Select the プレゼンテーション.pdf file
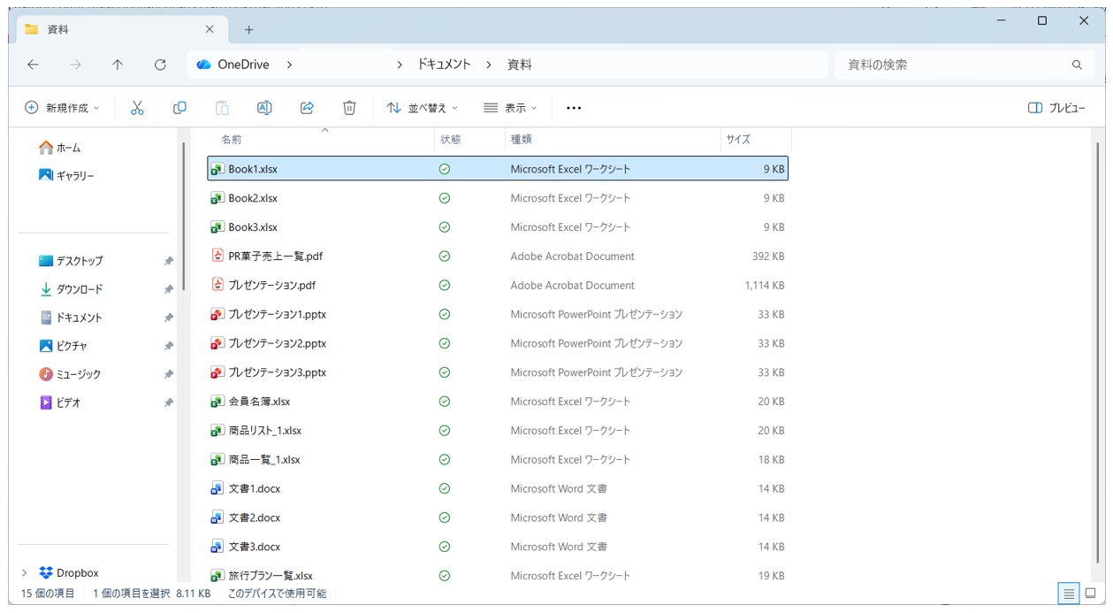Screen dimensions: 1113x613 click(271, 286)
